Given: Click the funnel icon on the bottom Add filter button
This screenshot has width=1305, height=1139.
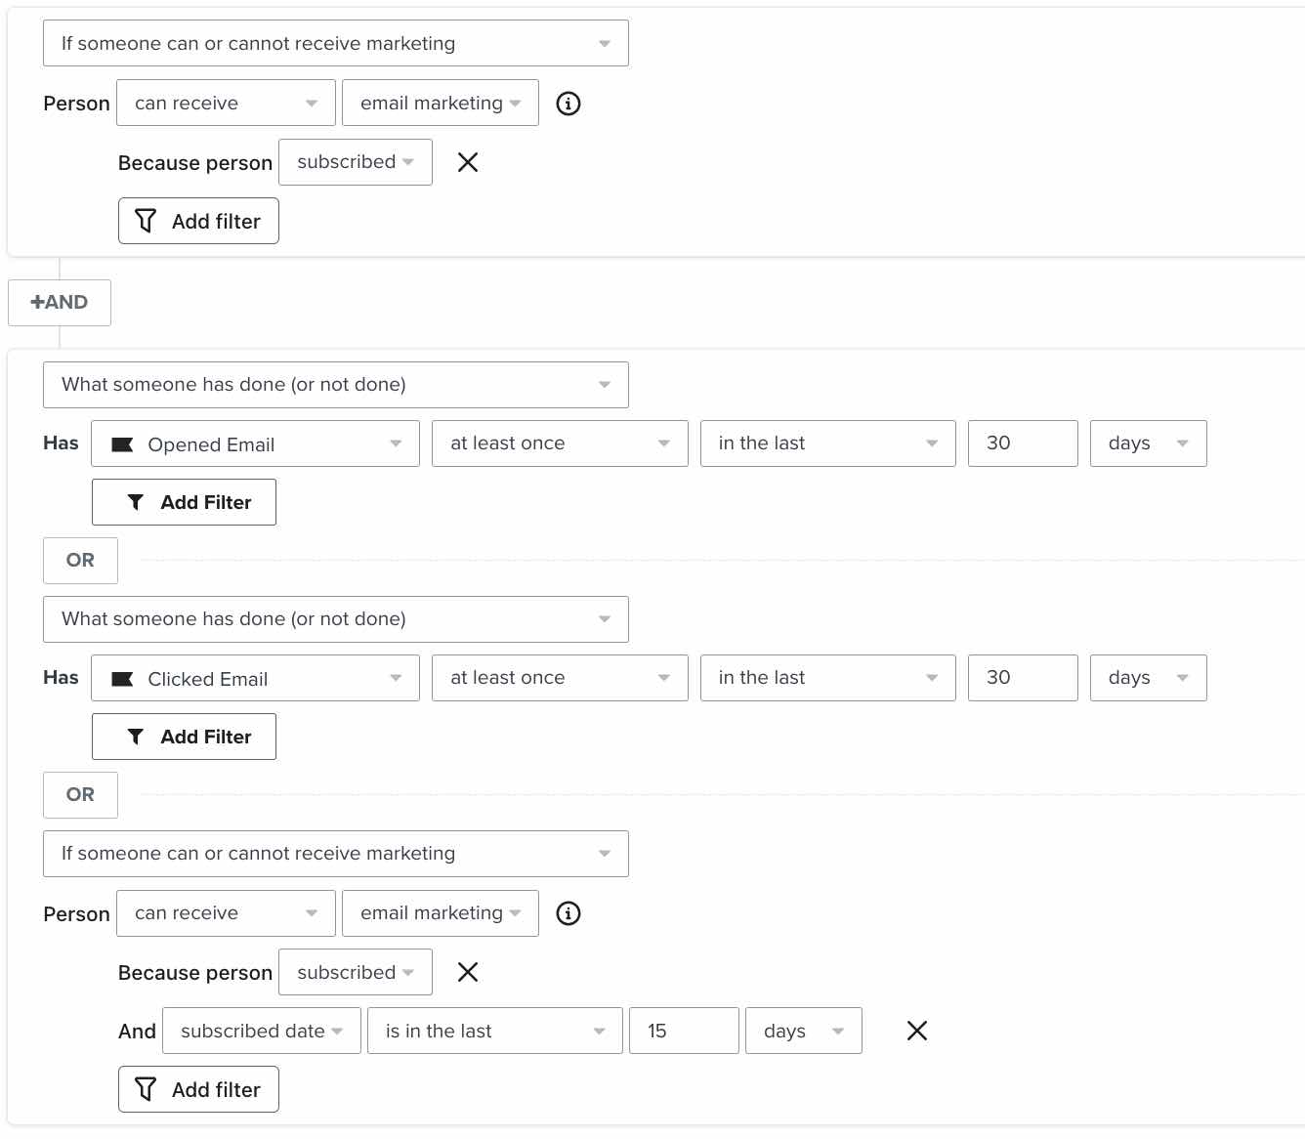Looking at the screenshot, I should pos(146,1089).
